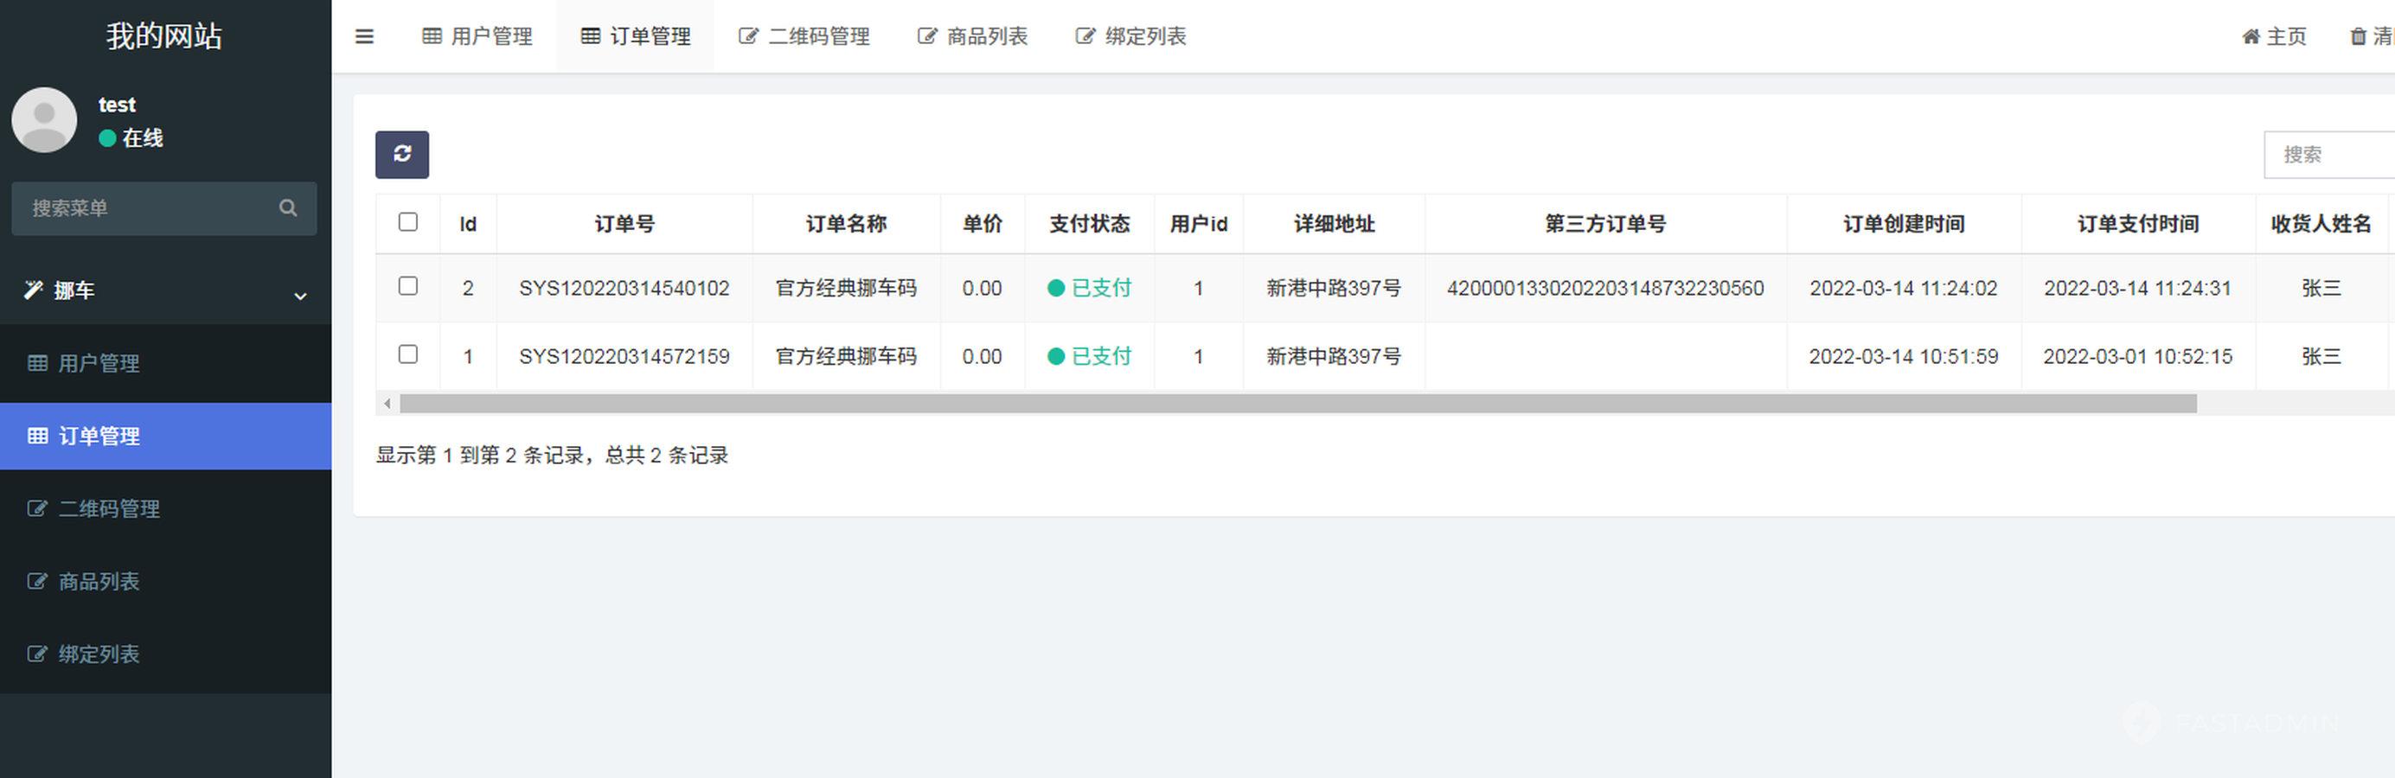This screenshot has width=2395, height=778.
Task: Open 商品列表 in the sidebar
Action: [x=99, y=581]
